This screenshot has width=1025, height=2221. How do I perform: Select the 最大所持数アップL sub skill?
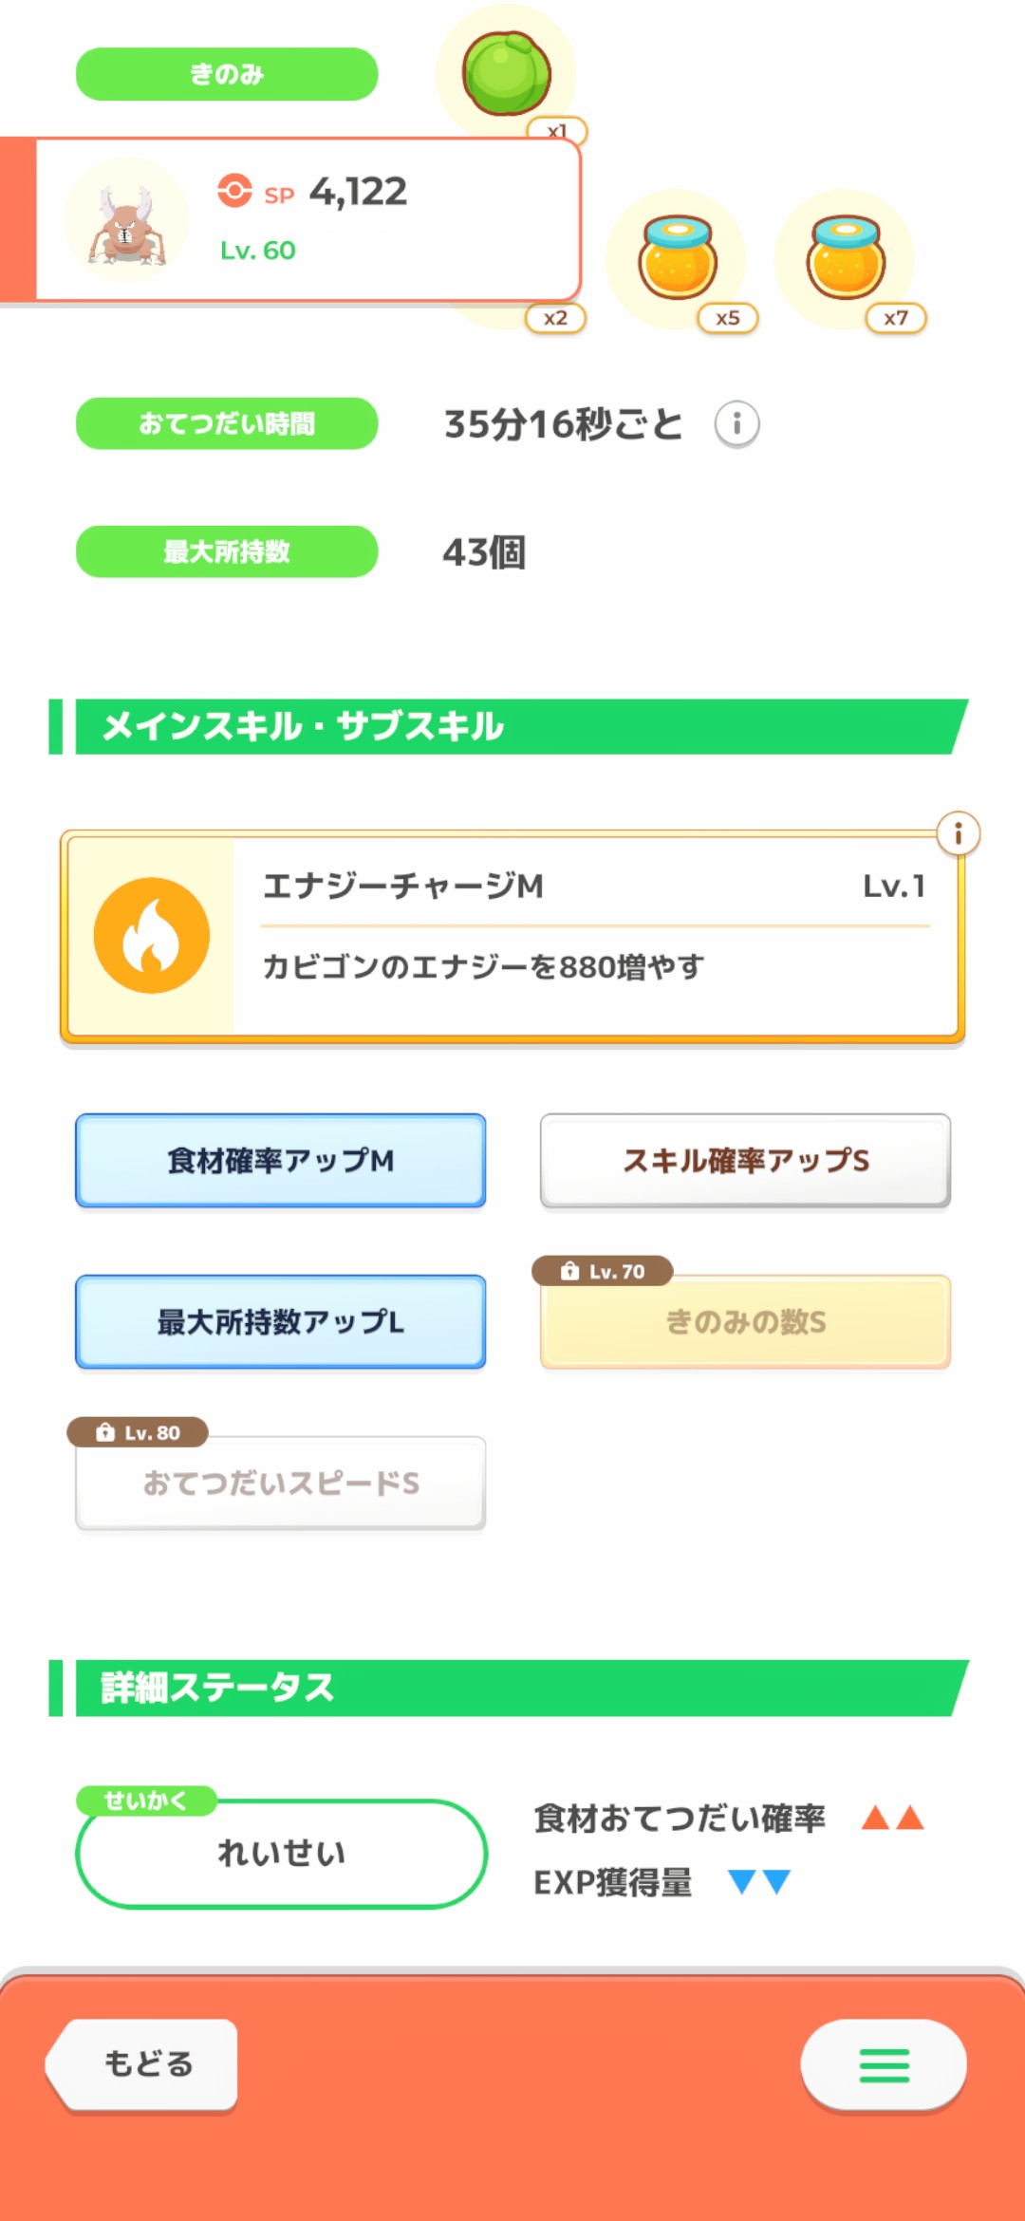click(281, 1322)
